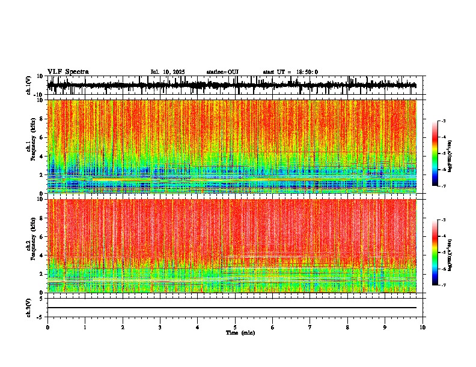This screenshot has width=476, height=367.
Task: Click the ch.1 voltage waveform trace
Action: pos(231,85)
